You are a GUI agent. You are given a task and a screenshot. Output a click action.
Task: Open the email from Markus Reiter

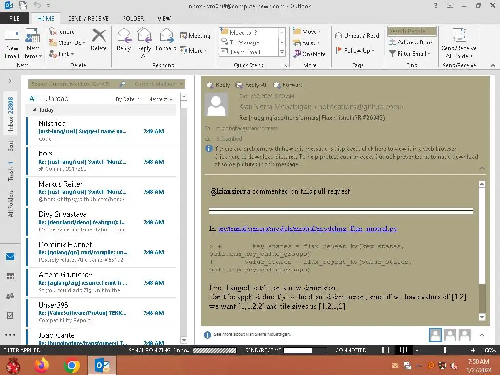[x=102, y=191]
